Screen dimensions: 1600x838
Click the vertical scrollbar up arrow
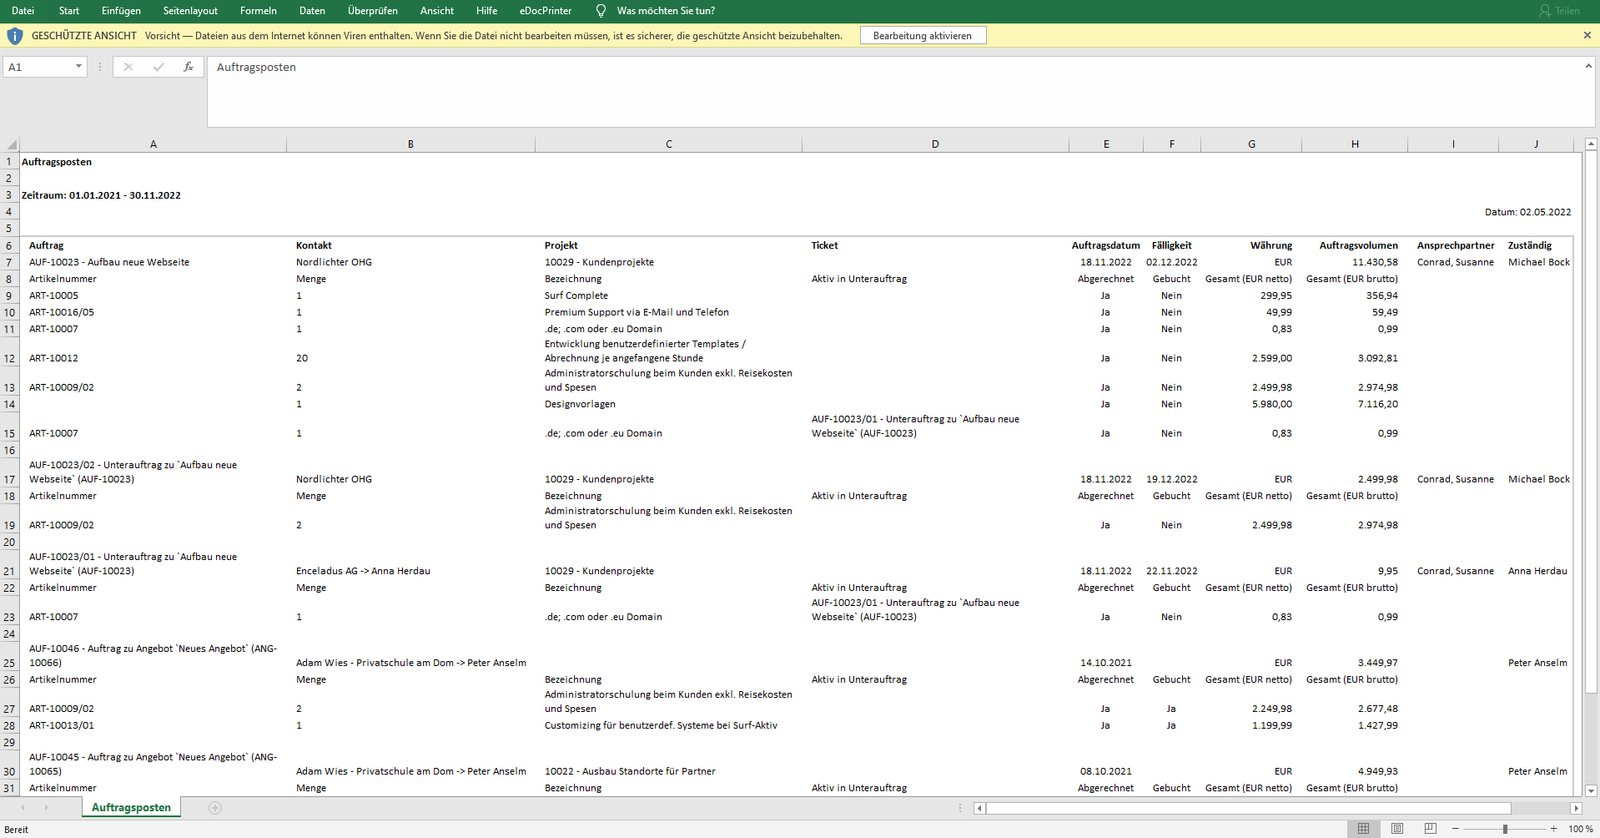pos(1591,144)
